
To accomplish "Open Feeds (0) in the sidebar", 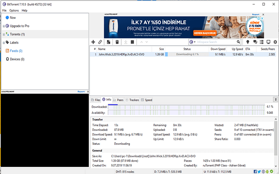I will (16, 51).
